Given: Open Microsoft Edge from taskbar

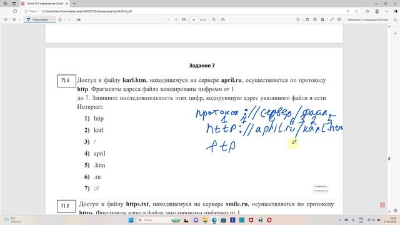Looking at the screenshot, I should click(214, 220).
